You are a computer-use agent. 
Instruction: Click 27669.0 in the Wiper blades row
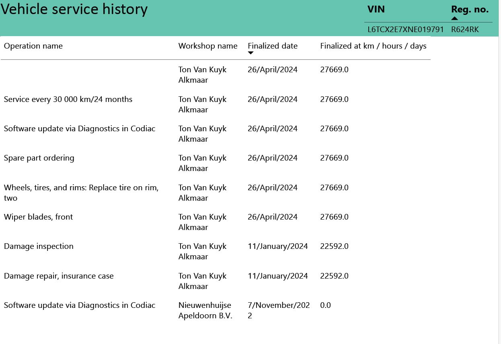click(x=334, y=217)
